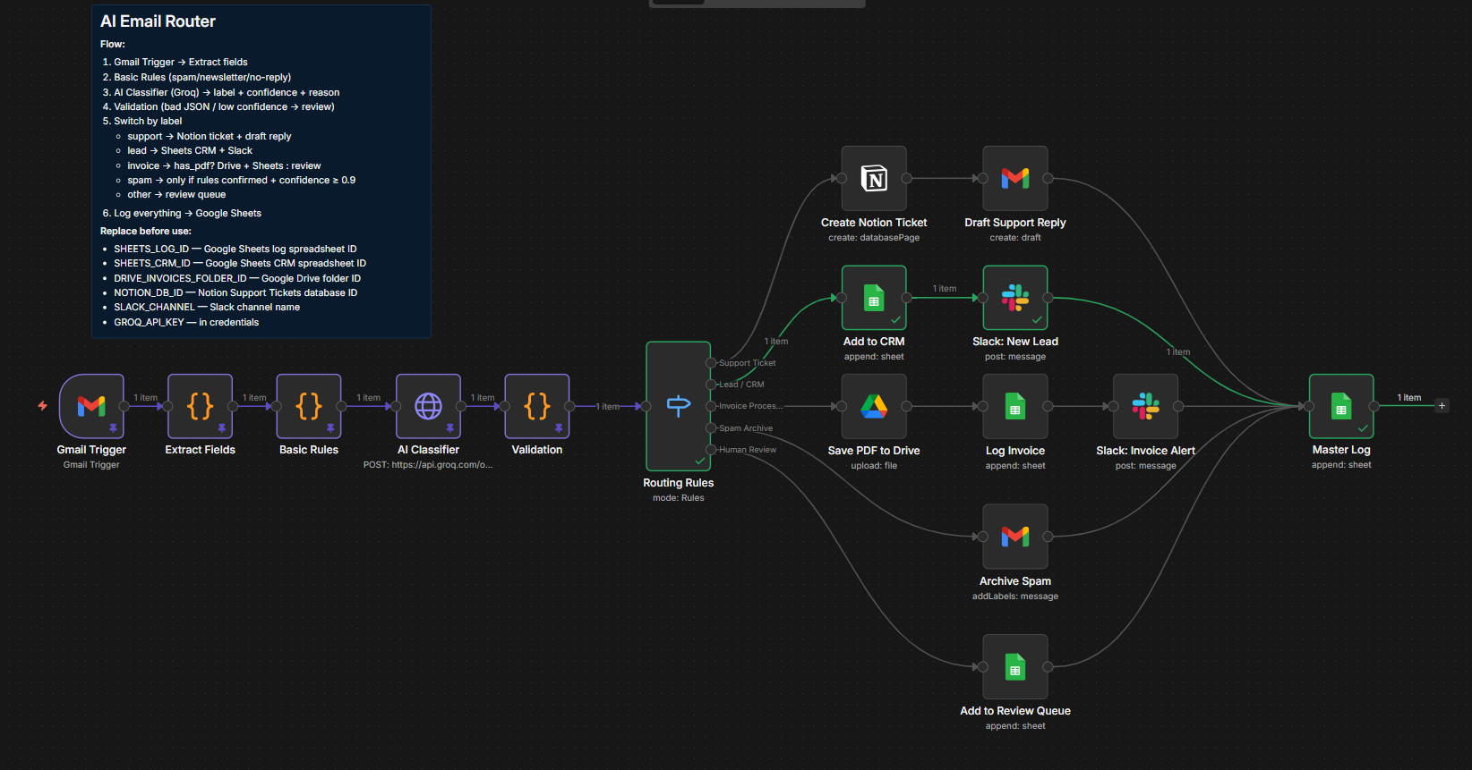Click the 'GROQ_API_KEY — in credentials' line
This screenshot has width=1472, height=770.
point(186,323)
